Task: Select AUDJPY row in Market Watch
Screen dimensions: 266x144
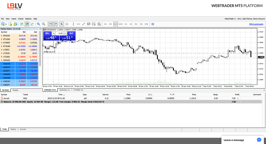Action: (x=19, y=71)
